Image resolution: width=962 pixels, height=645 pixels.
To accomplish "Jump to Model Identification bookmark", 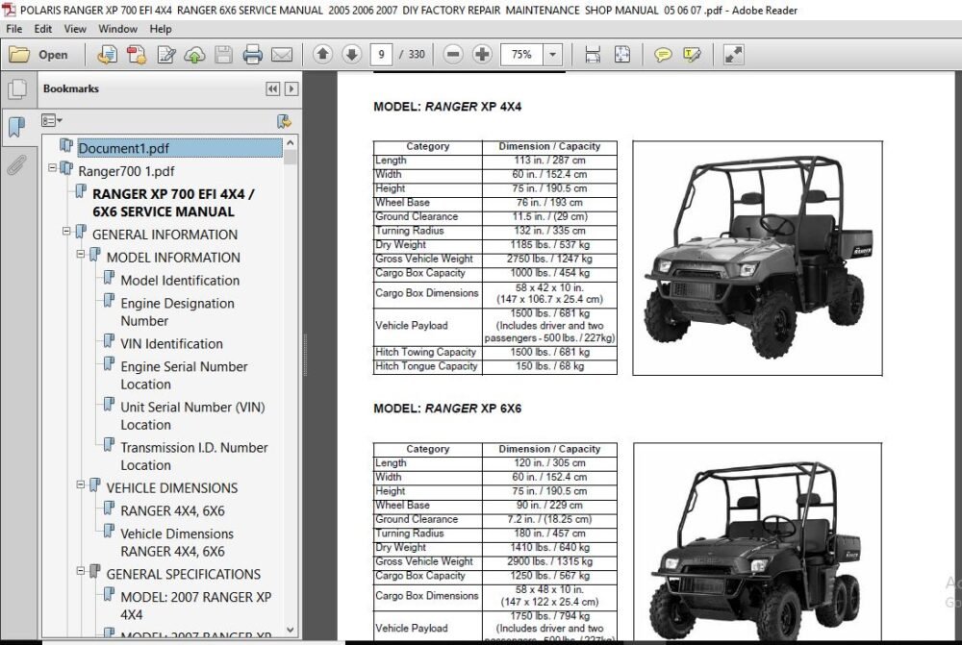I will coord(180,280).
